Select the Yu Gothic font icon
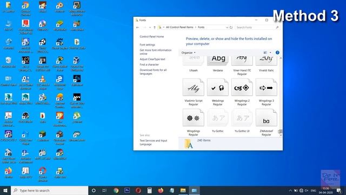The width and height of the screenshot is (346, 195). pyautogui.click(x=217, y=118)
